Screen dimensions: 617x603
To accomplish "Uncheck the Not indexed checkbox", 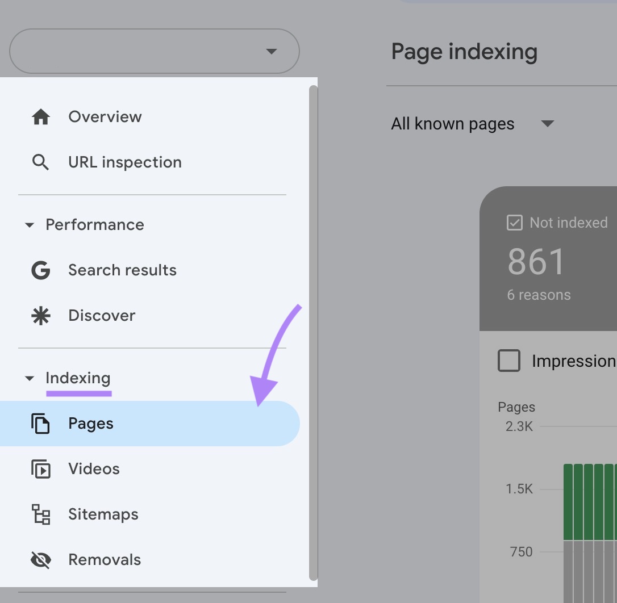I will [x=514, y=223].
